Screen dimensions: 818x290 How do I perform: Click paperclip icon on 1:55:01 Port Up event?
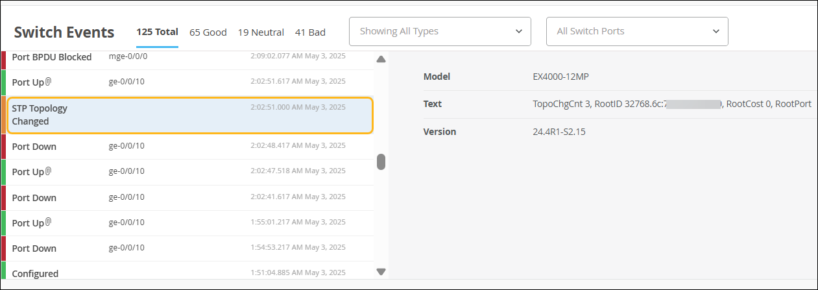tap(48, 223)
